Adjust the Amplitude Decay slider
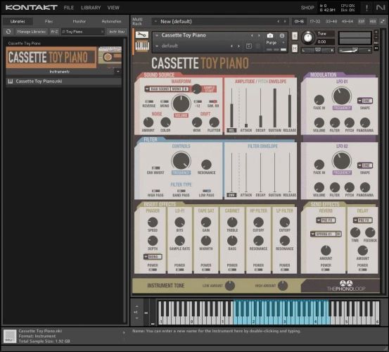Screen dimensions: 389x352 tap(260, 108)
